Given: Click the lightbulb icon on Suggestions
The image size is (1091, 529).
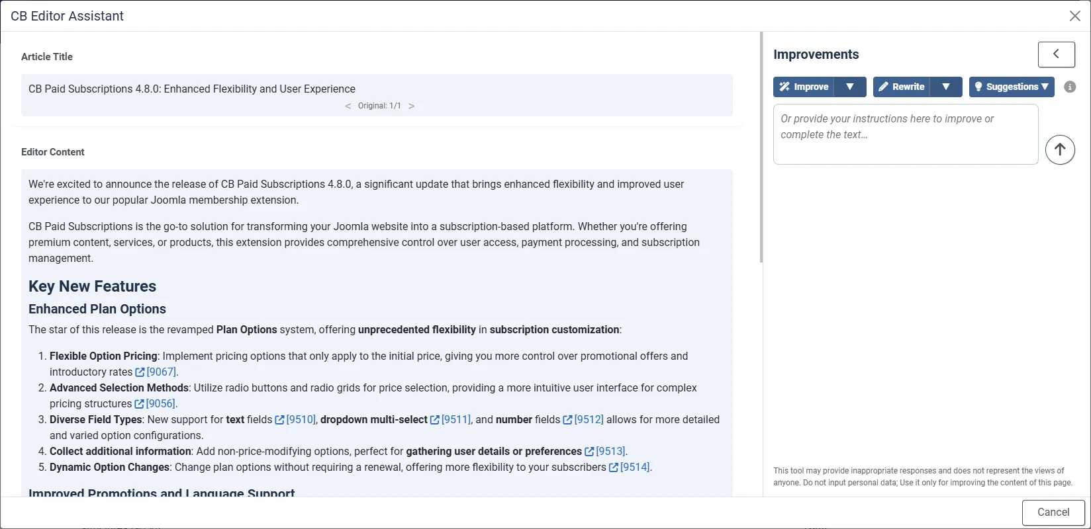Looking at the screenshot, I should [x=978, y=87].
